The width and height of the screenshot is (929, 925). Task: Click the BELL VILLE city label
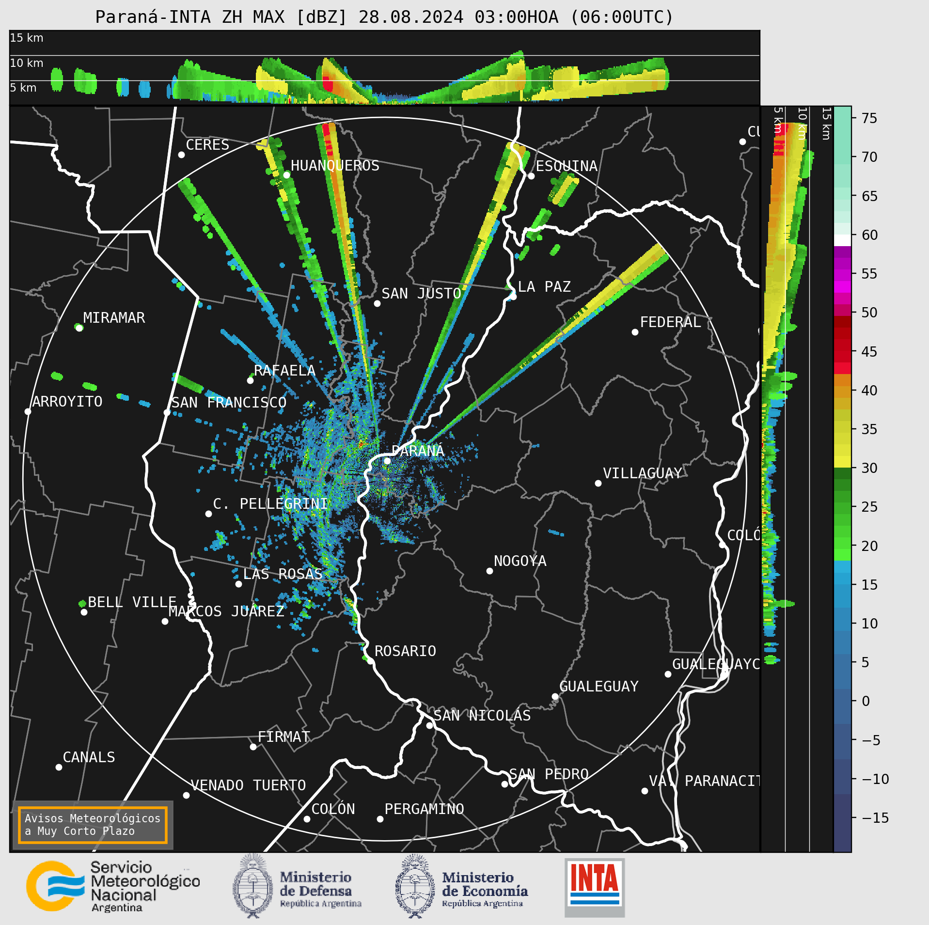tap(132, 602)
